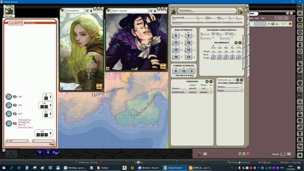Open the folder Library sidebar icon

[300, 64]
